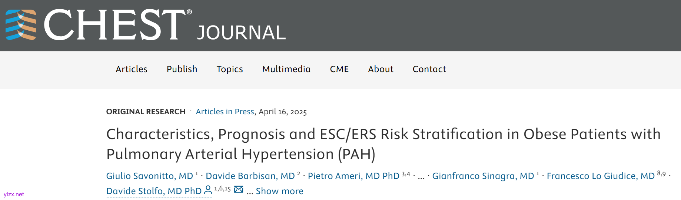
Task: Click the author profile icon beside Davide Stolfo
Action: (x=208, y=190)
